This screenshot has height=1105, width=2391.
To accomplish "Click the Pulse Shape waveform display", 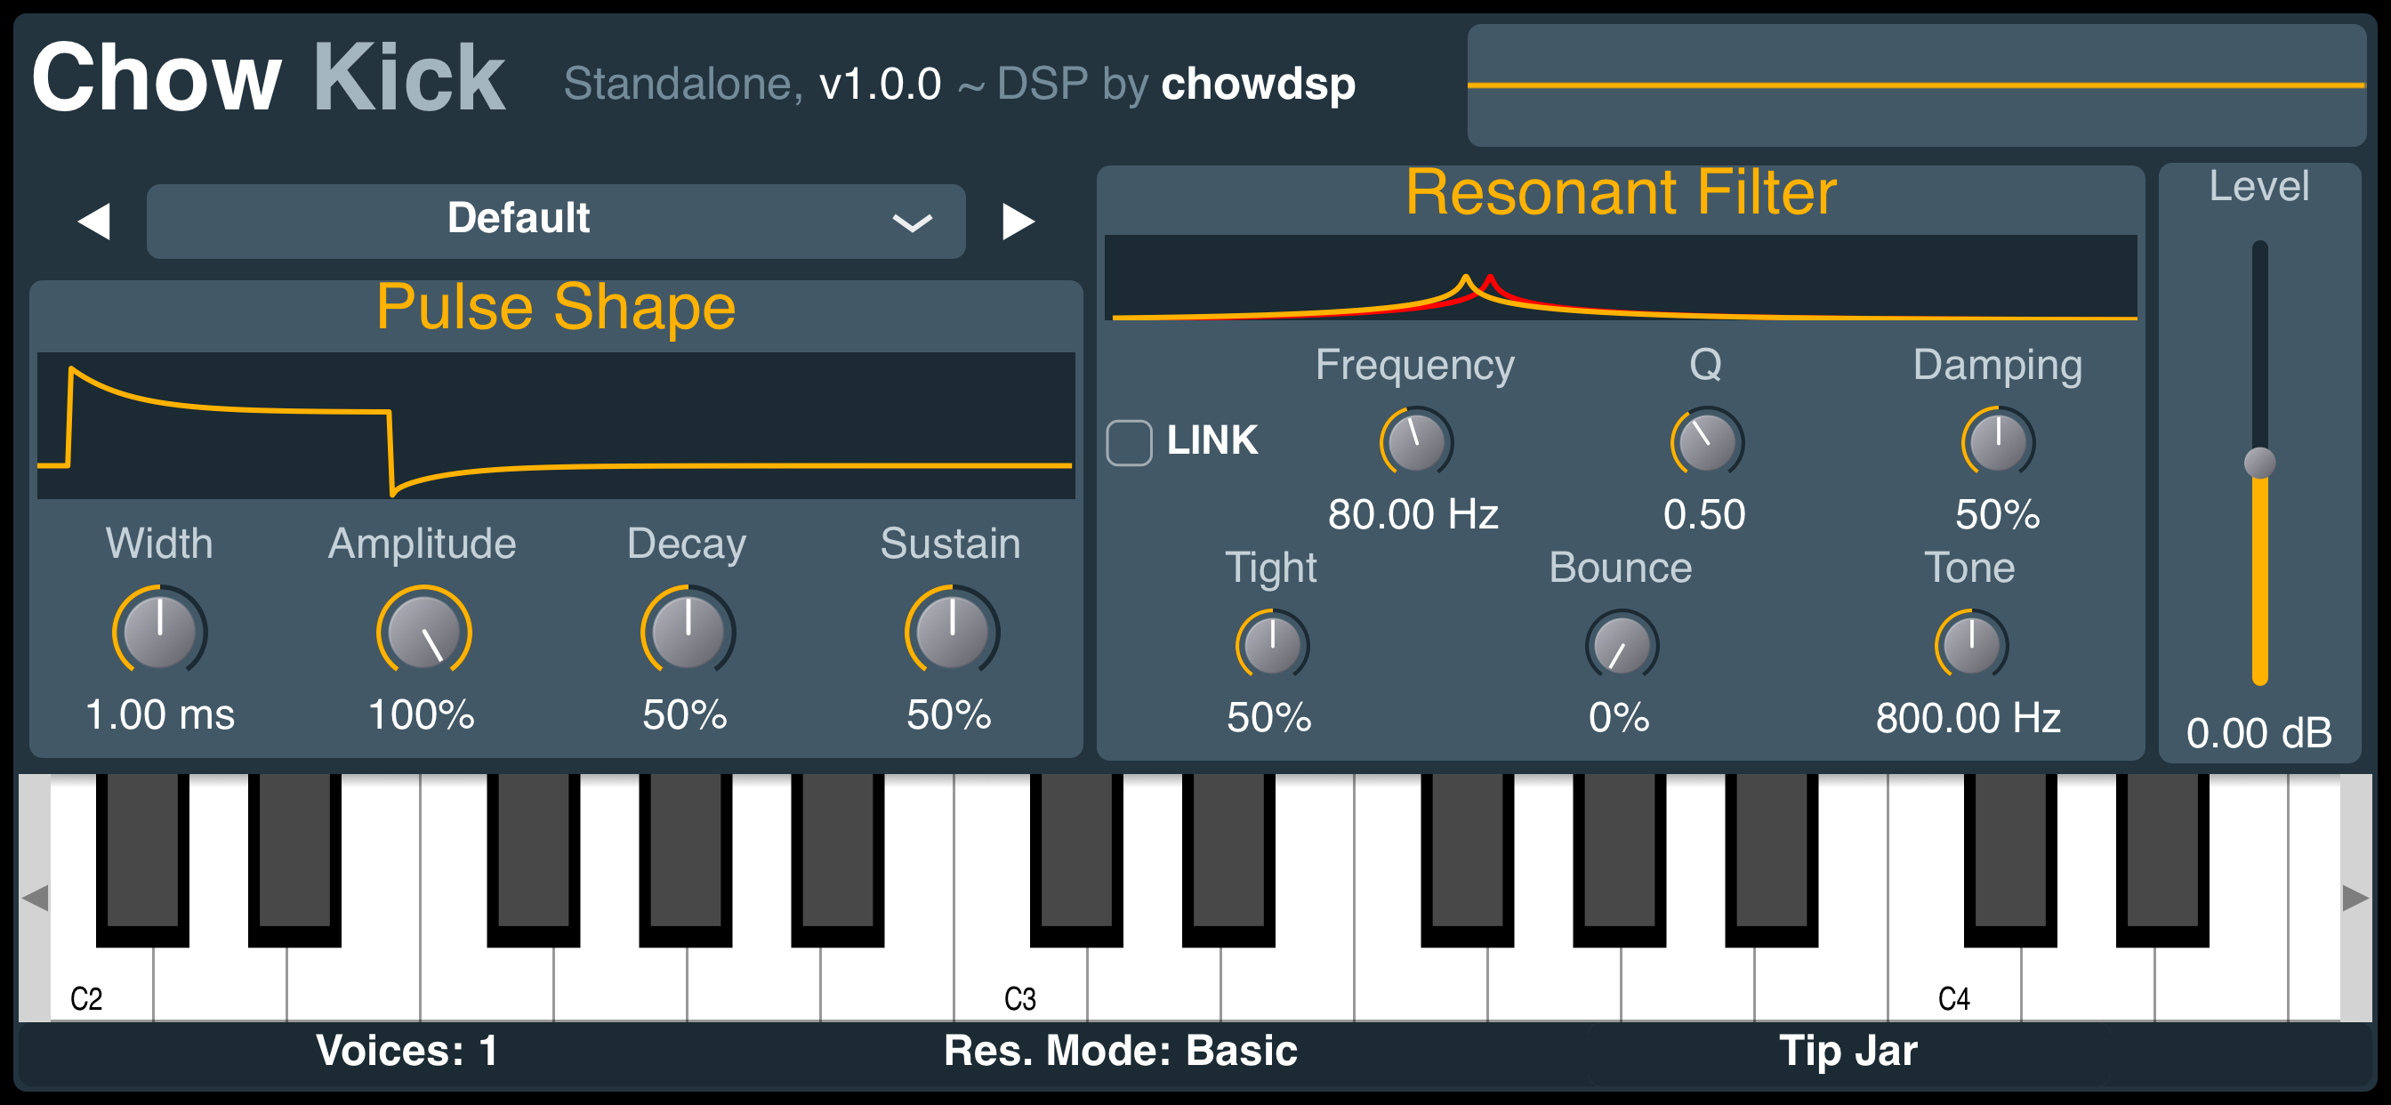I will tap(556, 425).
